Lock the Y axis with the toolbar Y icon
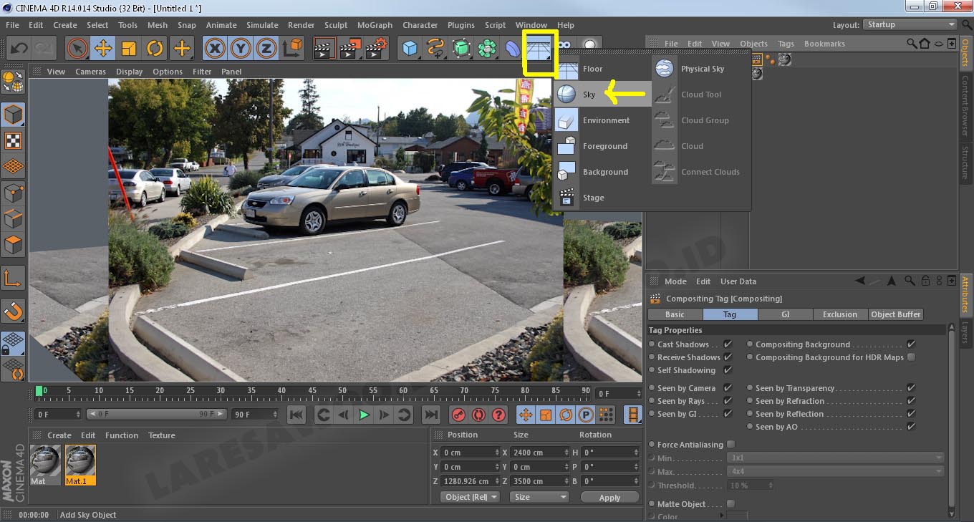Image resolution: width=974 pixels, height=522 pixels. [241, 47]
